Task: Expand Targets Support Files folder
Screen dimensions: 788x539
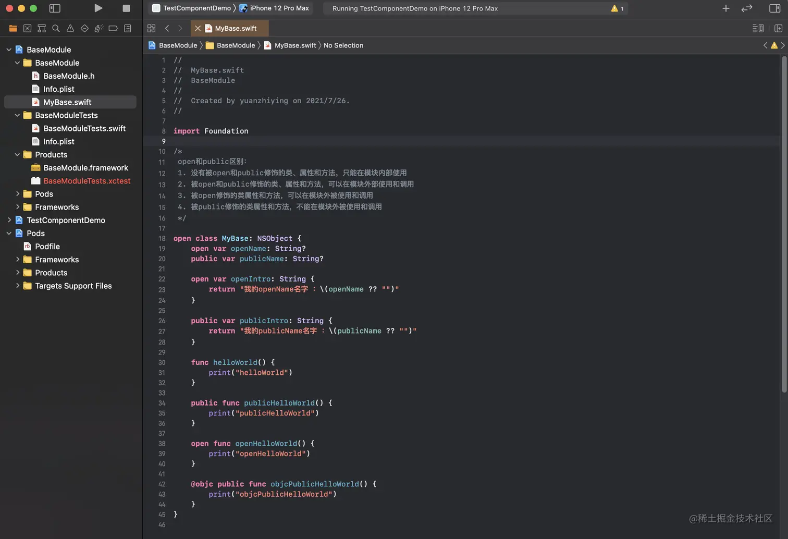Action: pyautogui.click(x=17, y=286)
